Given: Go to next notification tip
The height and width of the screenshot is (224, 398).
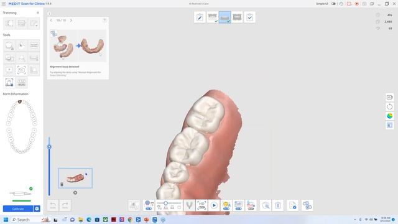Looking at the screenshot, I should [x=71, y=21].
